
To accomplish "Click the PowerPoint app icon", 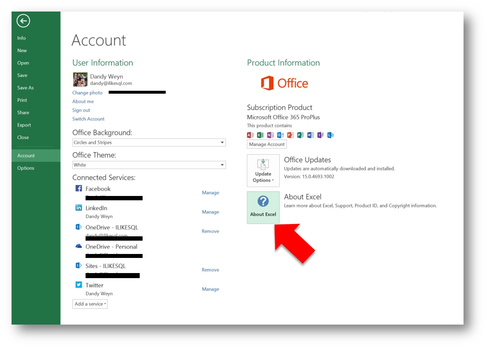I will (x=290, y=135).
